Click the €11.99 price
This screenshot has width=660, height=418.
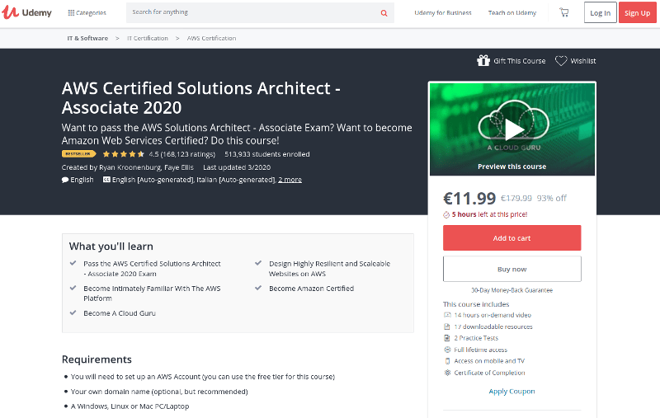click(469, 198)
